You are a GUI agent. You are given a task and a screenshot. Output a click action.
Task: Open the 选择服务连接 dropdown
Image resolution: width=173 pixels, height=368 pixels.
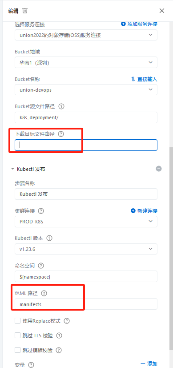pyautogui.click(x=86, y=35)
